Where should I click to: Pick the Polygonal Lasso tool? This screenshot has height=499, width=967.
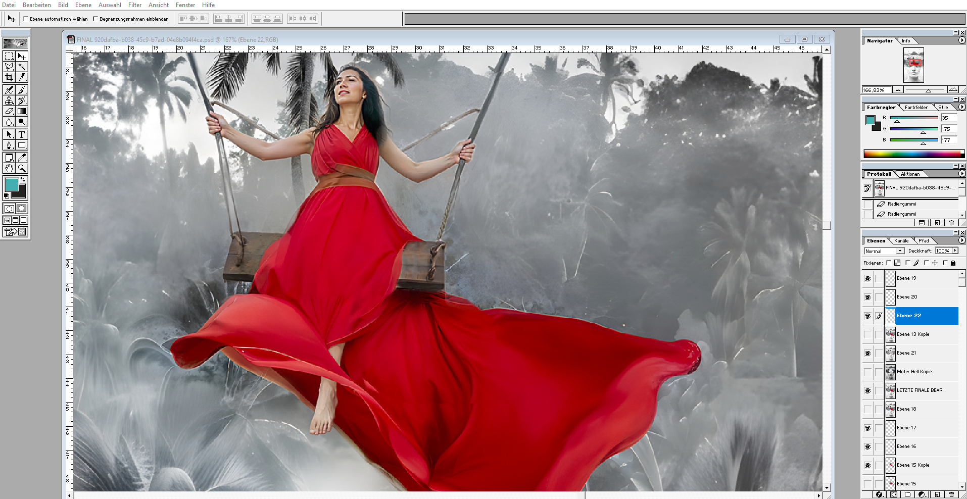tap(9, 67)
